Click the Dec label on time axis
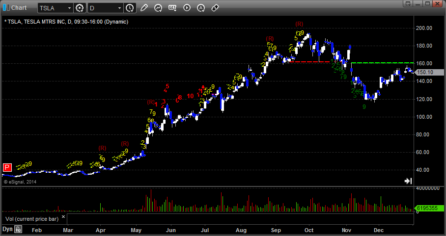 379,230
